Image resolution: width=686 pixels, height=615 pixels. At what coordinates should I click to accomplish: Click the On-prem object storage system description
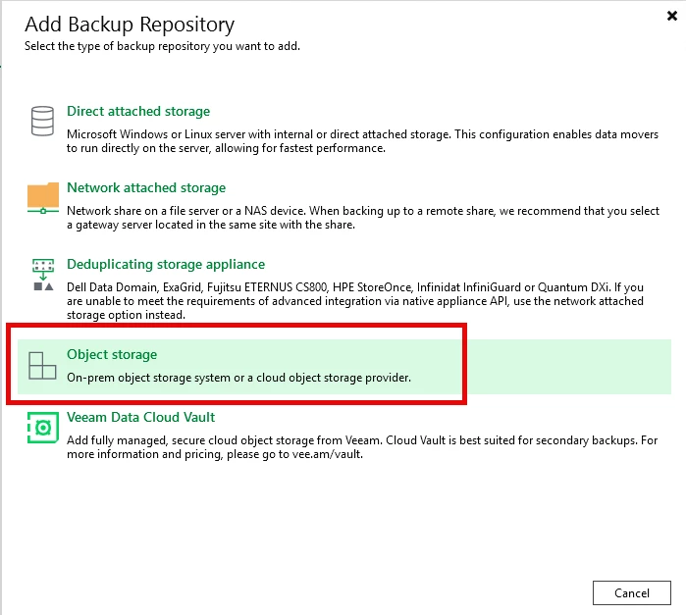[238, 378]
